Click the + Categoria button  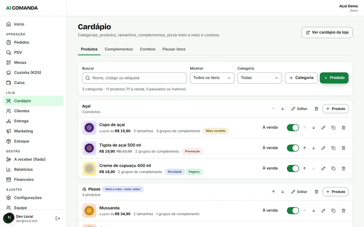pyautogui.click(x=301, y=78)
